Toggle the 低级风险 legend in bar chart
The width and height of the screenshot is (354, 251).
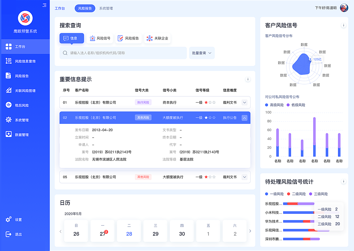click(296, 105)
